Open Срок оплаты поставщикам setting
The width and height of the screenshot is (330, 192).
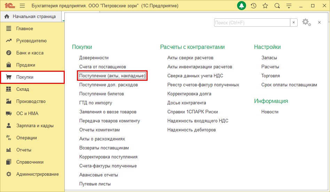tap(289, 85)
